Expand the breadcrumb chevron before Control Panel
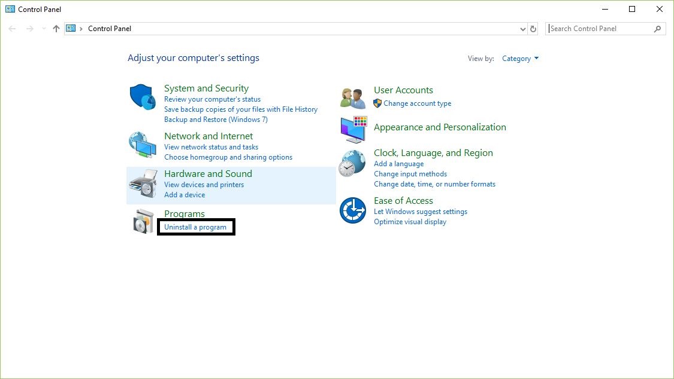Viewport: 674px width, 379px height. pyautogui.click(x=81, y=29)
